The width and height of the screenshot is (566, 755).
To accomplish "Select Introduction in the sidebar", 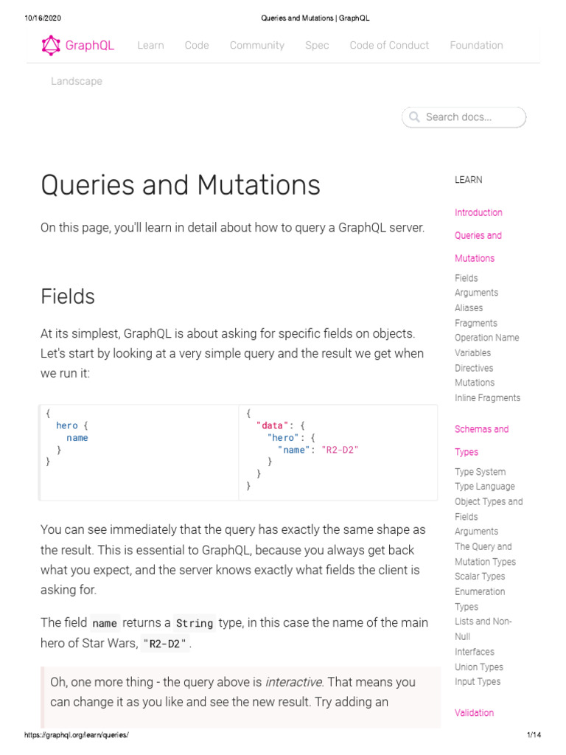I will (478, 212).
